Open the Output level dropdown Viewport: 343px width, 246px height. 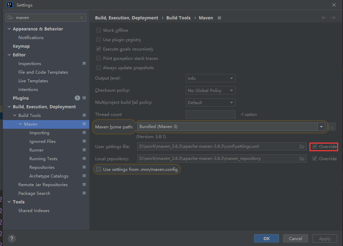211,78
